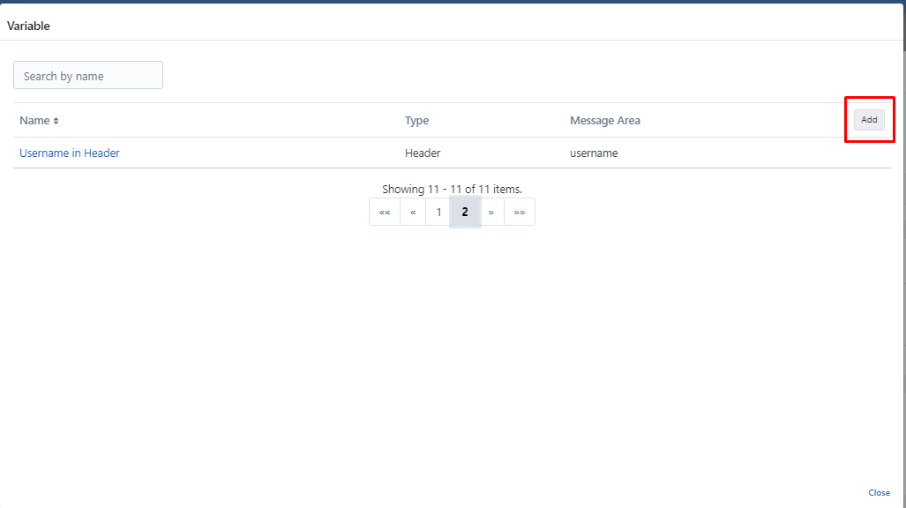
Task: Click the Search by name field
Action: click(88, 76)
